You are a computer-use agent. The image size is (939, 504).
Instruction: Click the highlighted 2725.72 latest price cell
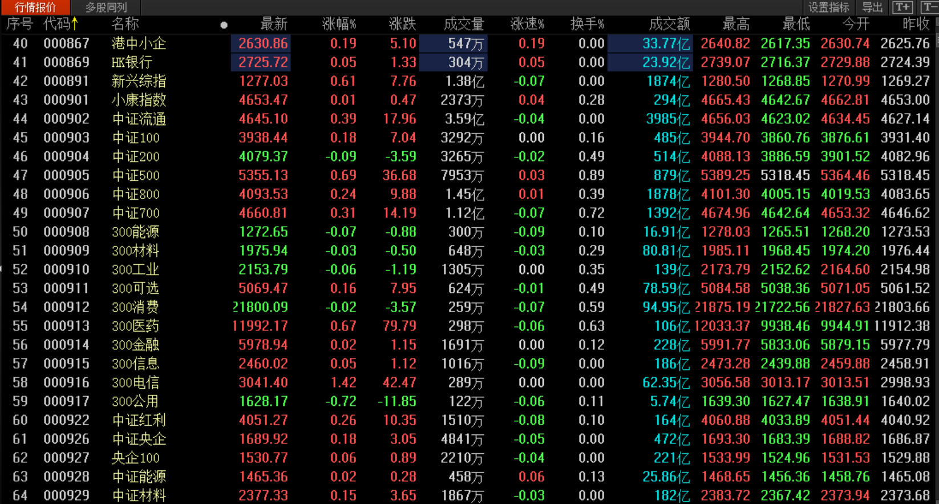pos(262,62)
